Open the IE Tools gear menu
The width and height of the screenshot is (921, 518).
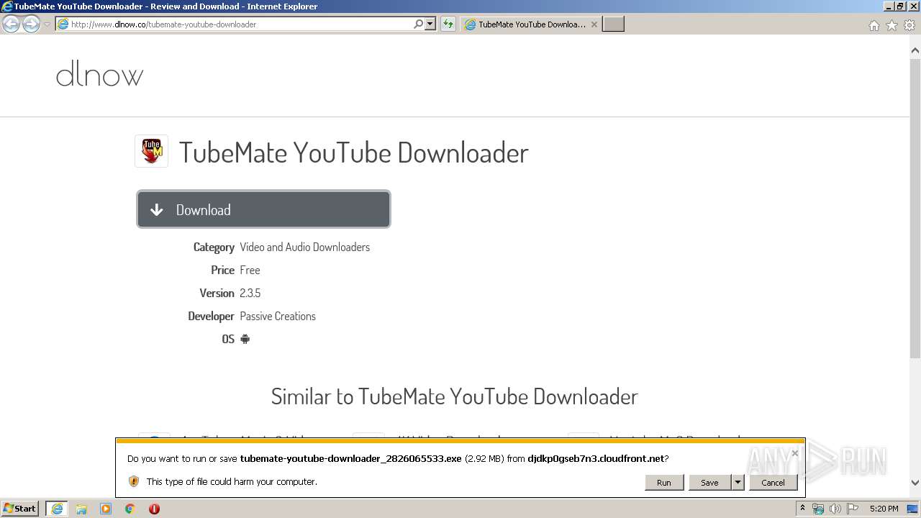coord(909,25)
